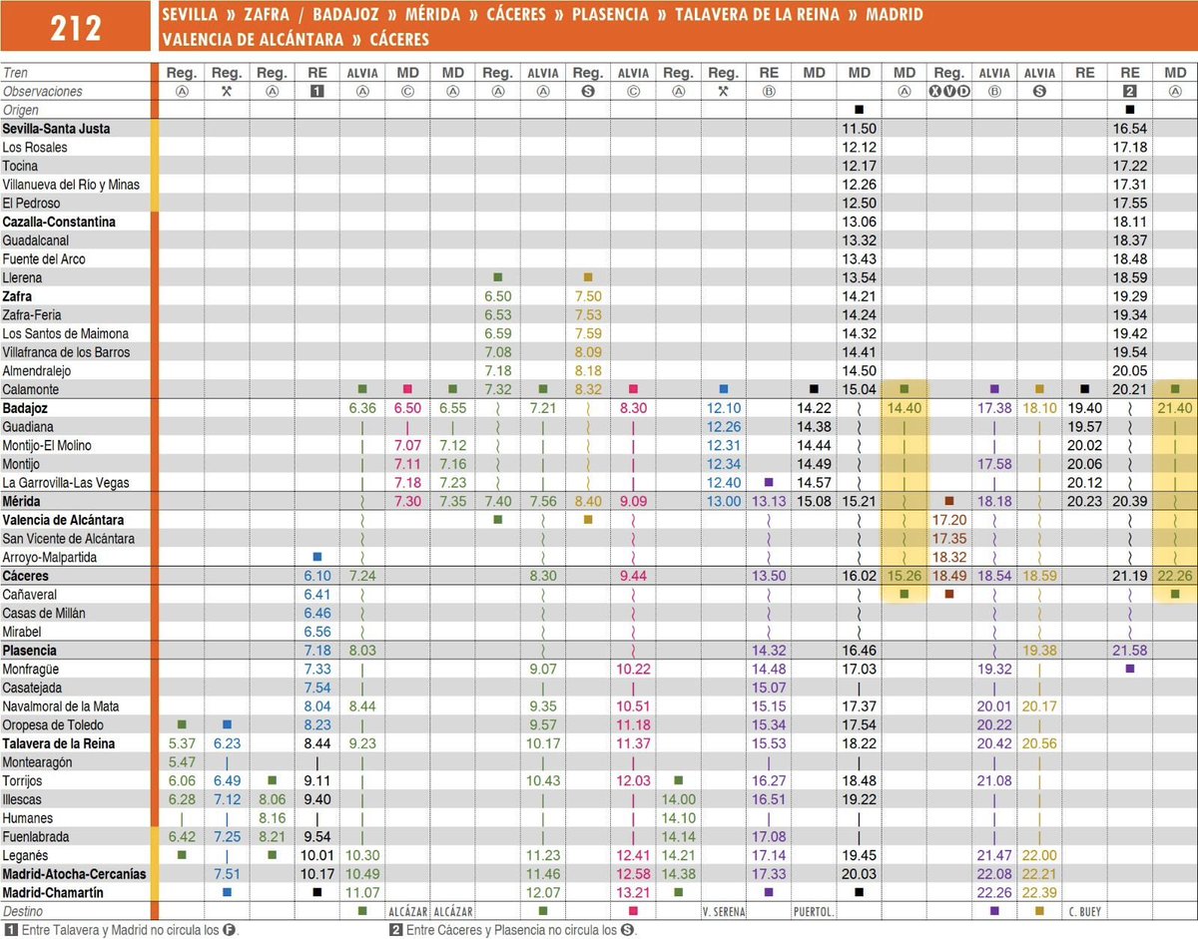This screenshot has height=939, width=1198.
Task: Select the Talavera de la Reina station
Action: pos(59,743)
